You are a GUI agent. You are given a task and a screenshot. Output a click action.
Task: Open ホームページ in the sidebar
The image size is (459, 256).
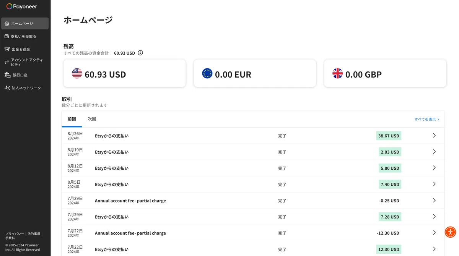click(x=25, y=23)
